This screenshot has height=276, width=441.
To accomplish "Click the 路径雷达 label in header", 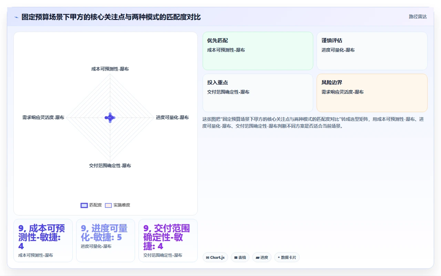I will click(418, 17).
